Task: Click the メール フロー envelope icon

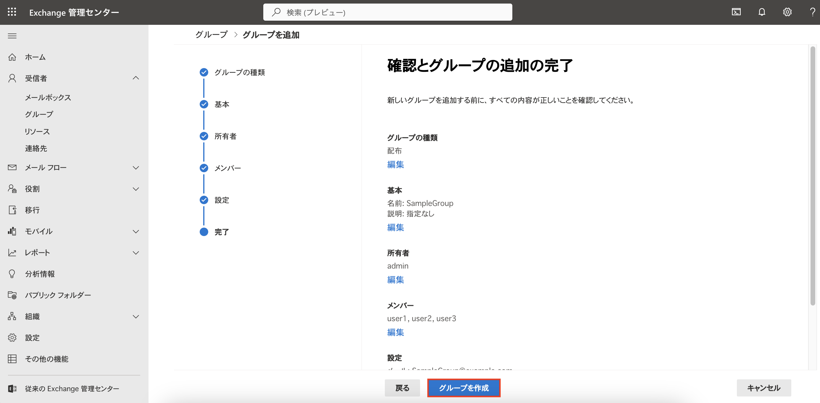Action: click(12, 167)
